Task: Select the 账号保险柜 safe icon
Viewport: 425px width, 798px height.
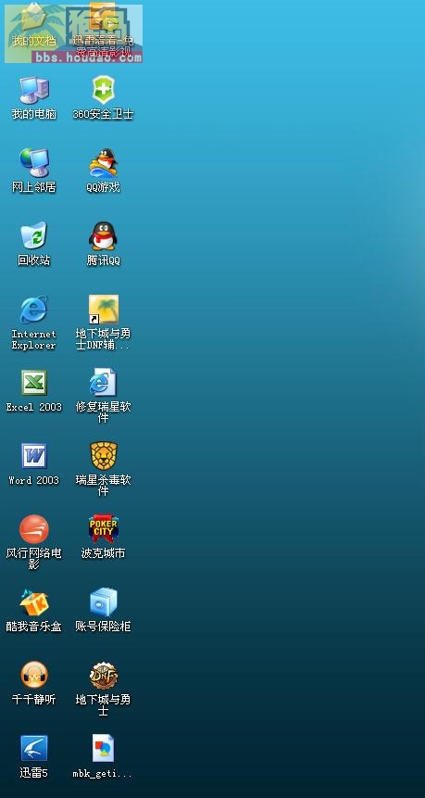Action: [103, 602]
